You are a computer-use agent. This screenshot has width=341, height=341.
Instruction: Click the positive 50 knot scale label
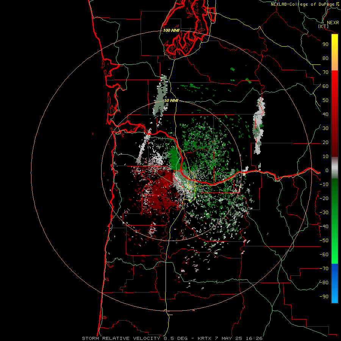(325, 100)
